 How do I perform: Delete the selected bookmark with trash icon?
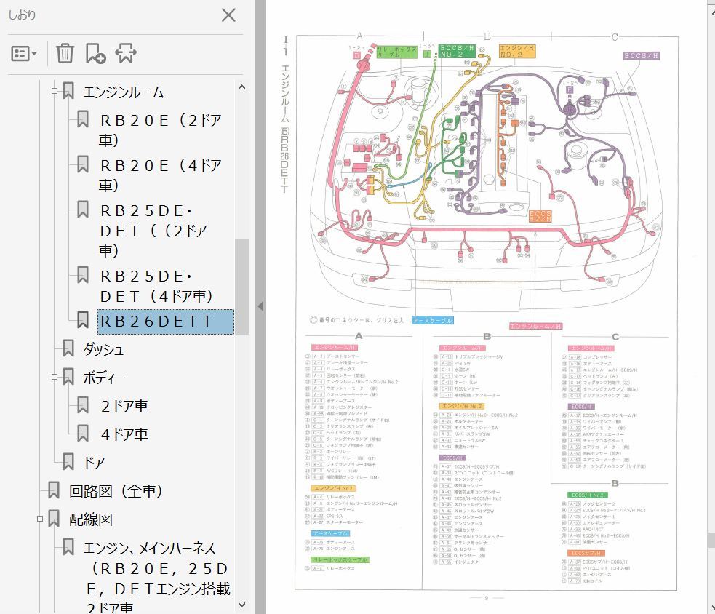point(65,53)
